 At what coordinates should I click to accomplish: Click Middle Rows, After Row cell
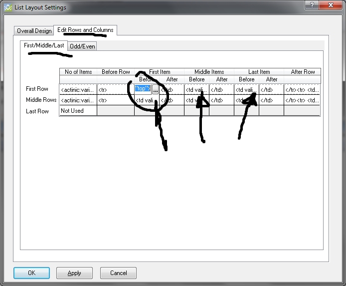(302, 100)
